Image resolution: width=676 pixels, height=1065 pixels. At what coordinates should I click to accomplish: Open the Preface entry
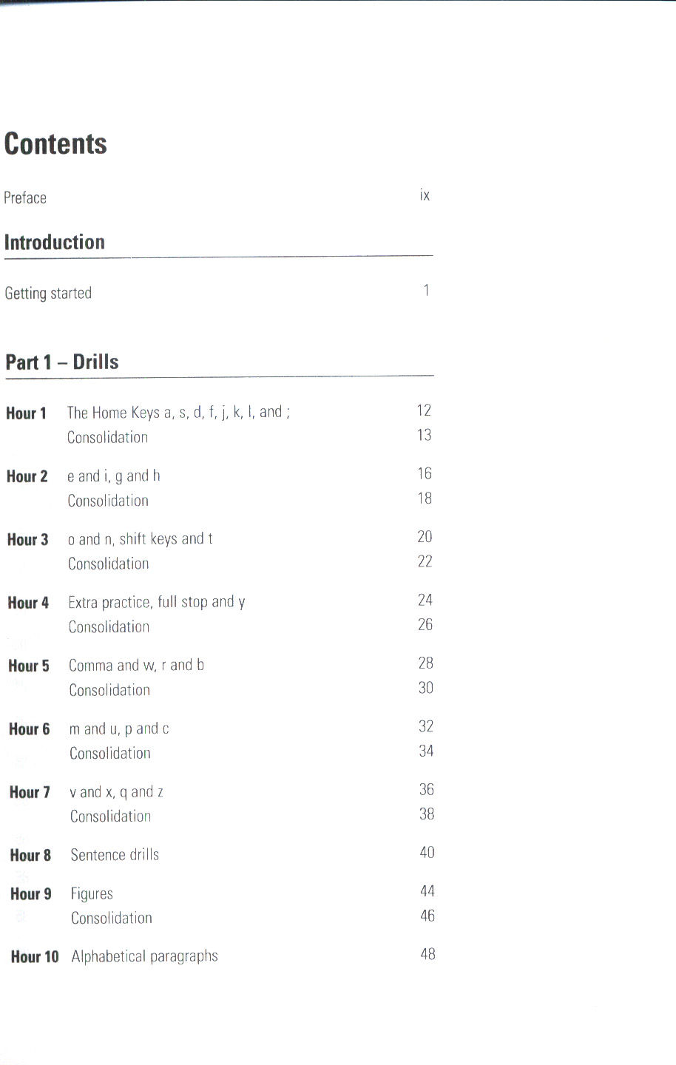click(25, 198)
